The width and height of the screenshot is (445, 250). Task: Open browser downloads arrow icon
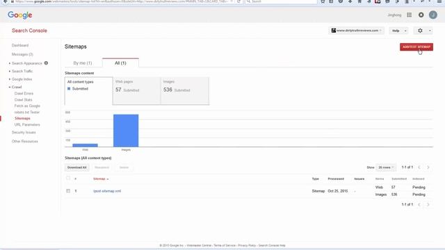click(x=350, y=1)
